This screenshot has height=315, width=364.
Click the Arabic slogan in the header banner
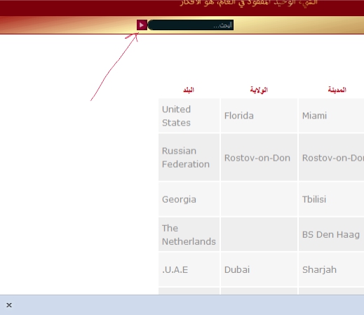point(248,3)
